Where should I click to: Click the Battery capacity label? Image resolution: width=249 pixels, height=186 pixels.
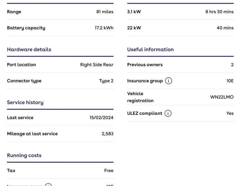point(26,28)
